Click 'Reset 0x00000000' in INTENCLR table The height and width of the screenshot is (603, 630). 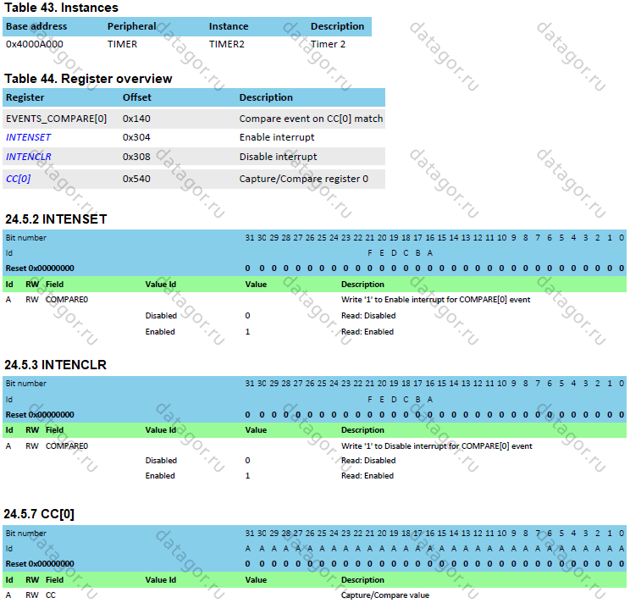[40, 415]
